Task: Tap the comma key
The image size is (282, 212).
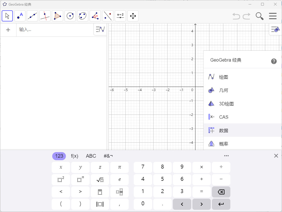Action: 120,204
